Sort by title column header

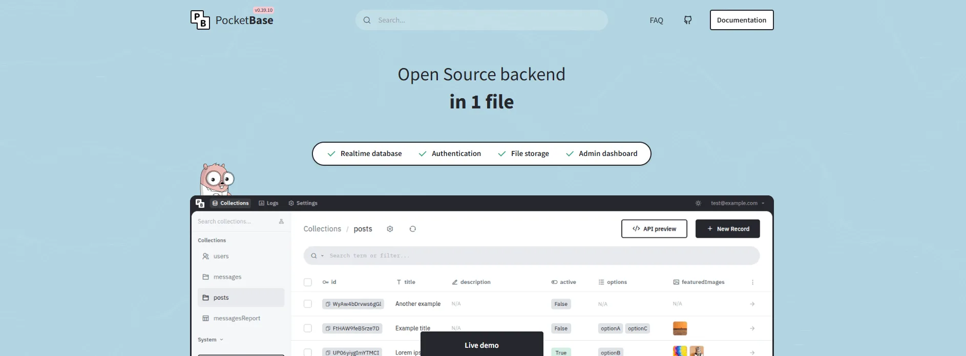pyautogui.click(x=406, y=282)
